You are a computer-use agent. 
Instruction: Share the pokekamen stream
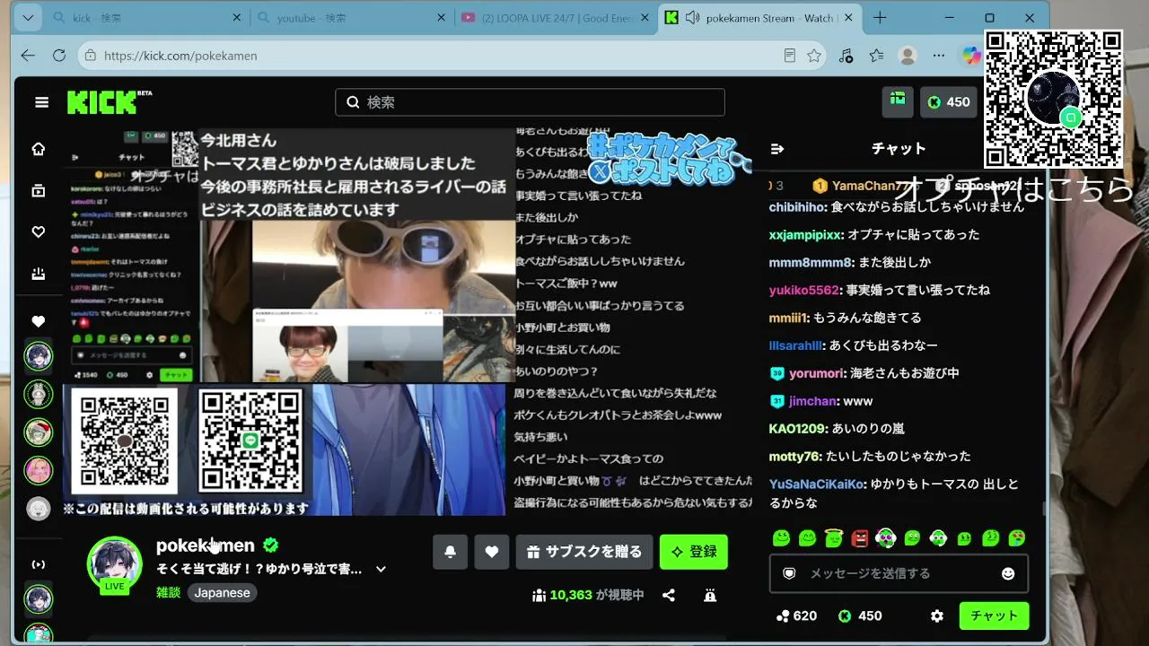669,595
